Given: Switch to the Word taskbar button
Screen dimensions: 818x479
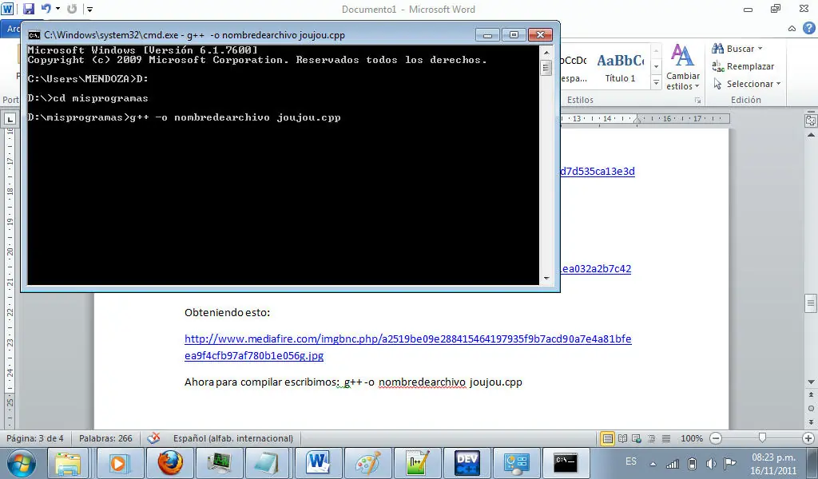Looking at the screenshot, I should [318, 463].
